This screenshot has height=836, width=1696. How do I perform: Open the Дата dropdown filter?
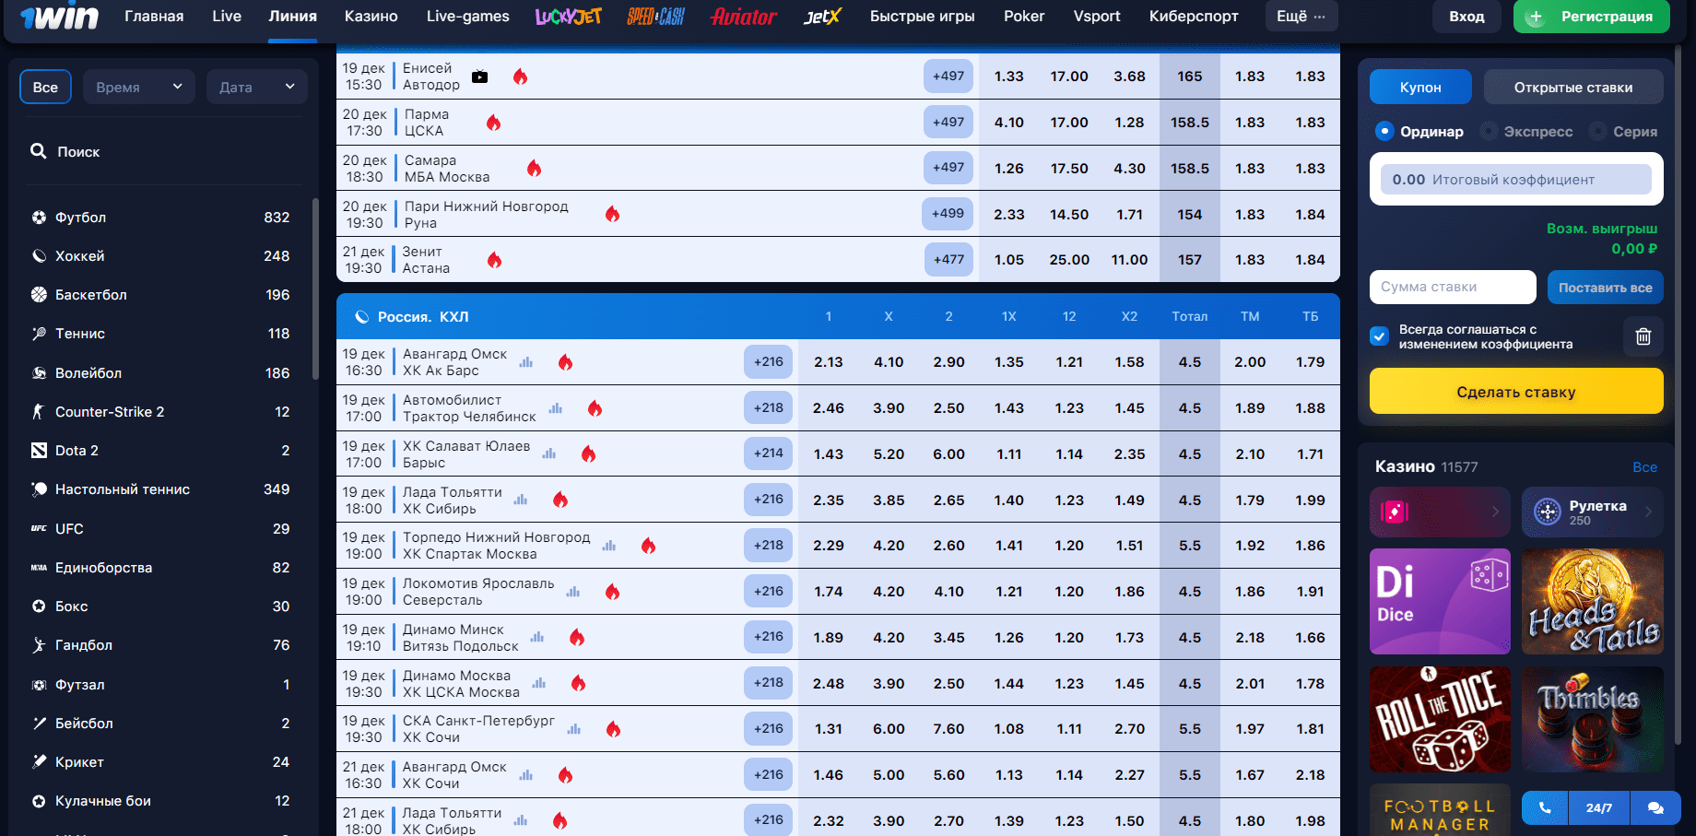(257, 87)
